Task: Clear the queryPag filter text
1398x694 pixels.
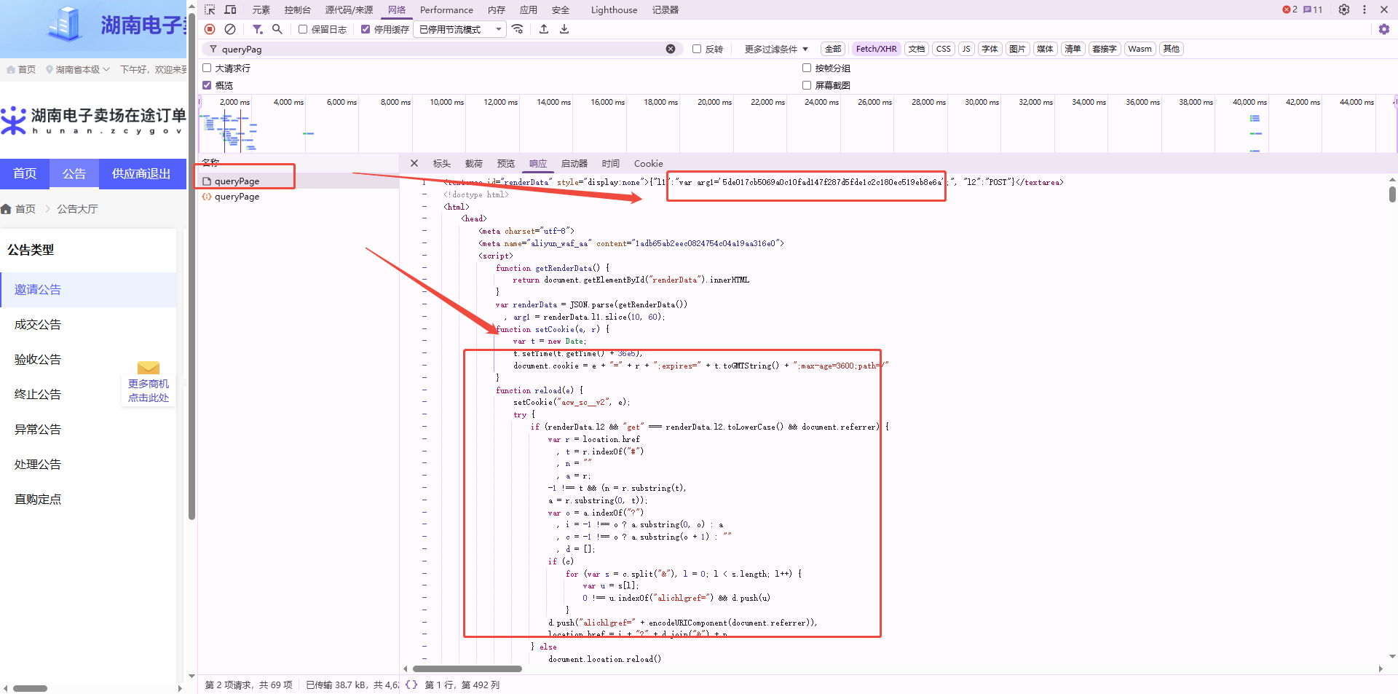Action: pos(671,49)
